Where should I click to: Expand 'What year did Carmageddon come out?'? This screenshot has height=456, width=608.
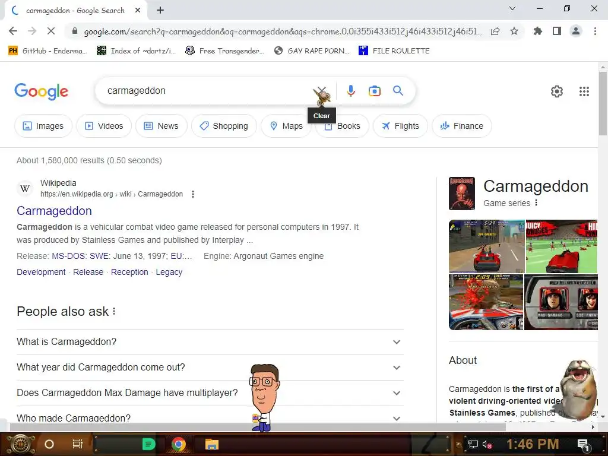(210, 368)
